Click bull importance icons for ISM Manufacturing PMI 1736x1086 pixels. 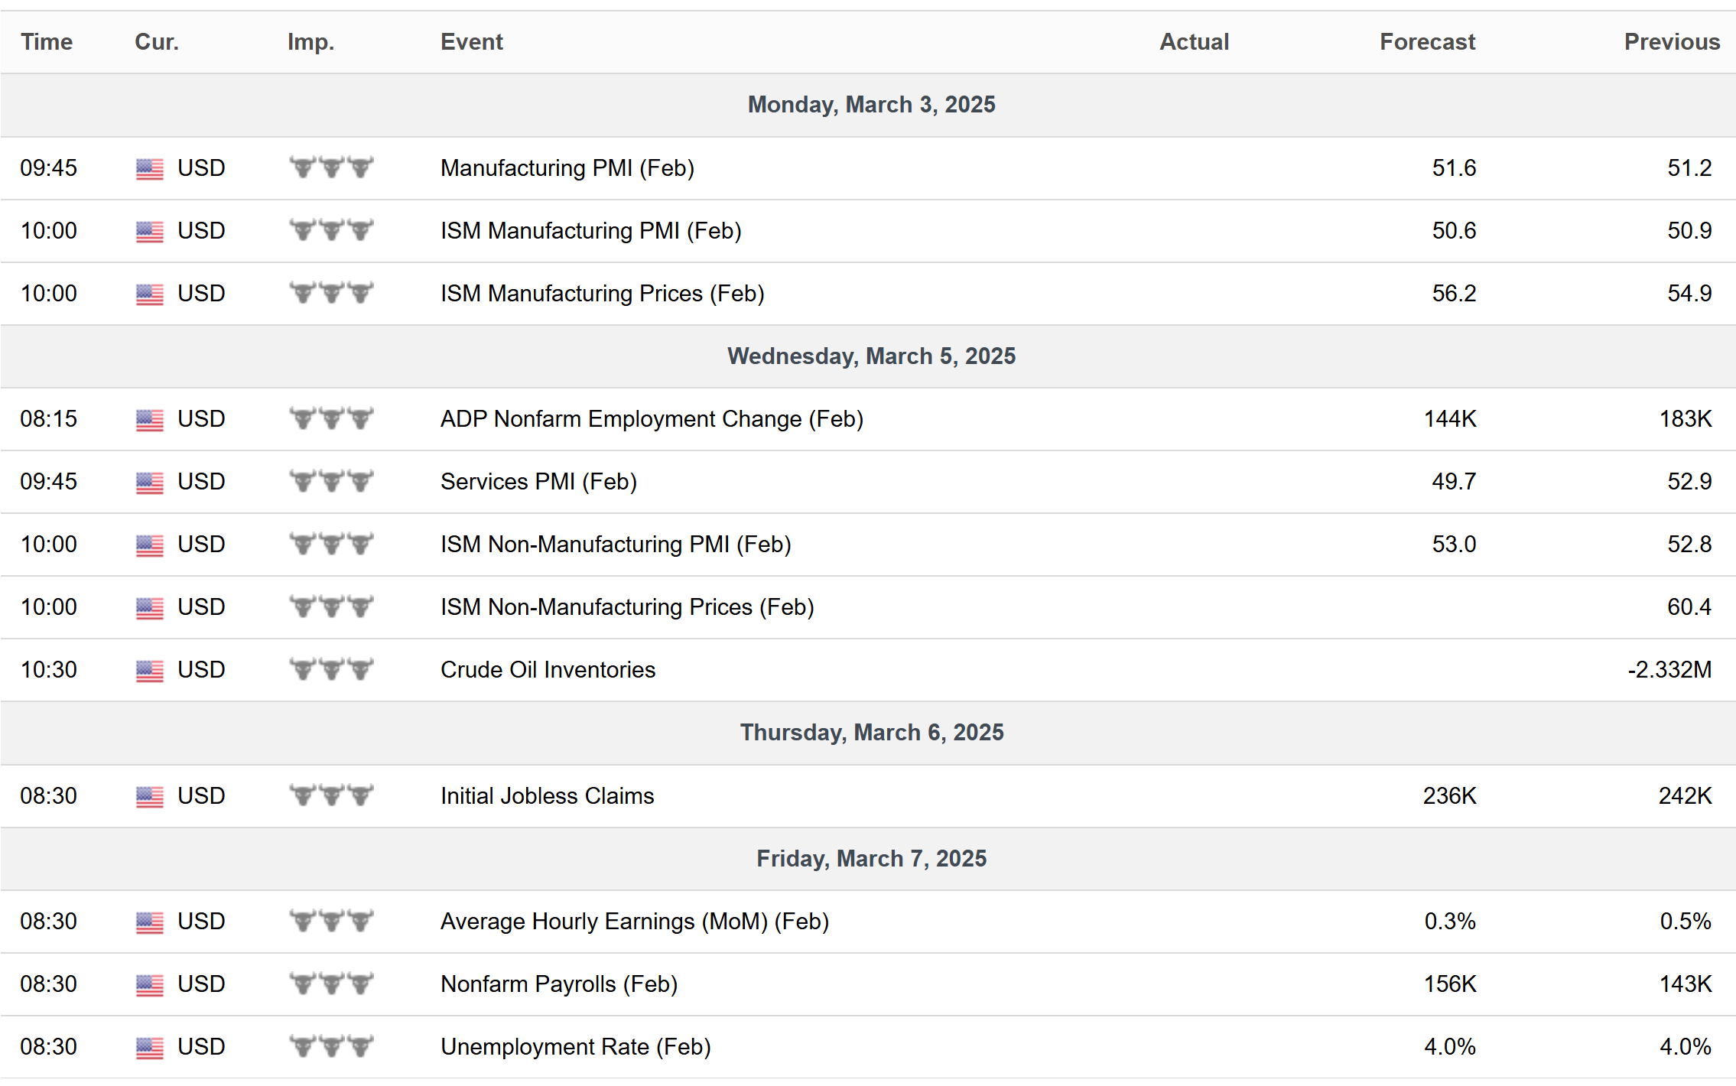point(331,229)
